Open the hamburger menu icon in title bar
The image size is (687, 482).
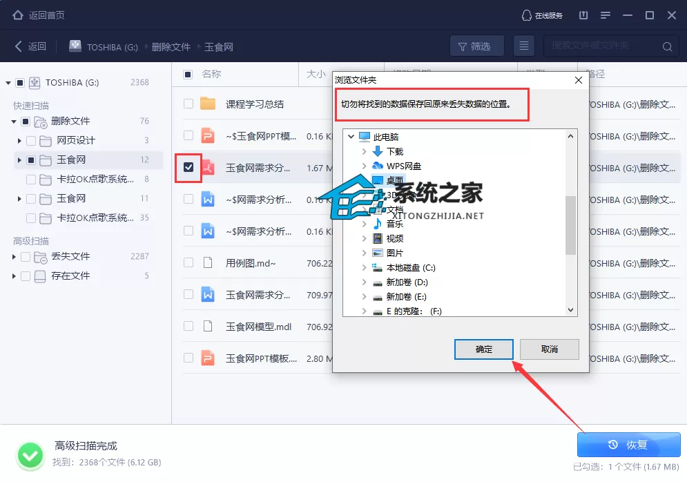[605, 15]
